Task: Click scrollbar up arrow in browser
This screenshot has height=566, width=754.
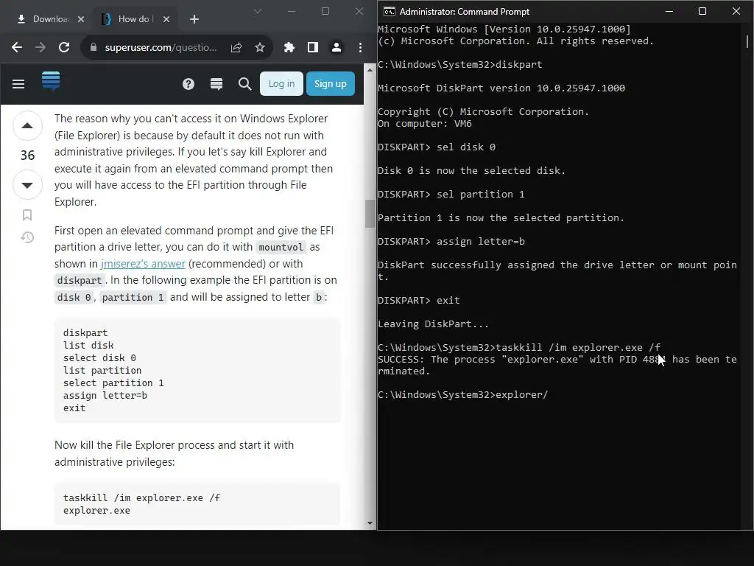Action: [370, 70]
